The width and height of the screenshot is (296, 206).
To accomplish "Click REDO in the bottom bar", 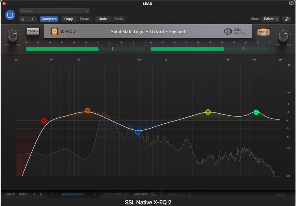I will click(x=23, y=194).
